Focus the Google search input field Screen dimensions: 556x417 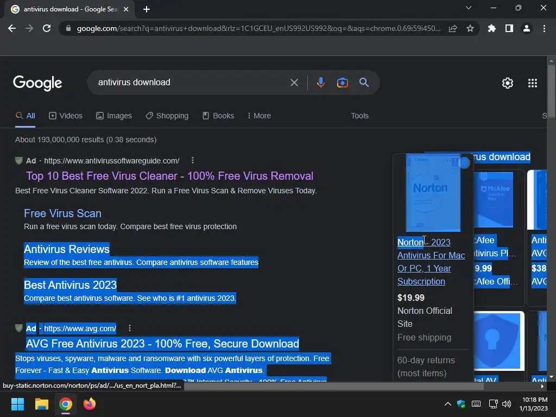point(192,83)
